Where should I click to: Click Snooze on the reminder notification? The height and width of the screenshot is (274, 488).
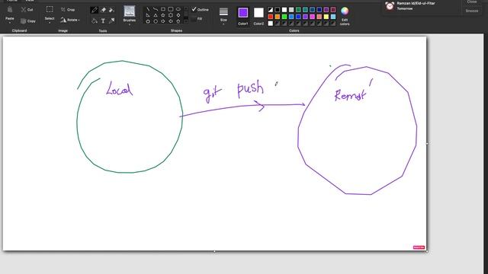point(472,11)
